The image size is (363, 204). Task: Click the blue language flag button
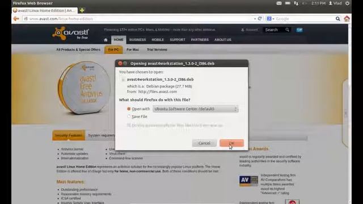(299, 30)
